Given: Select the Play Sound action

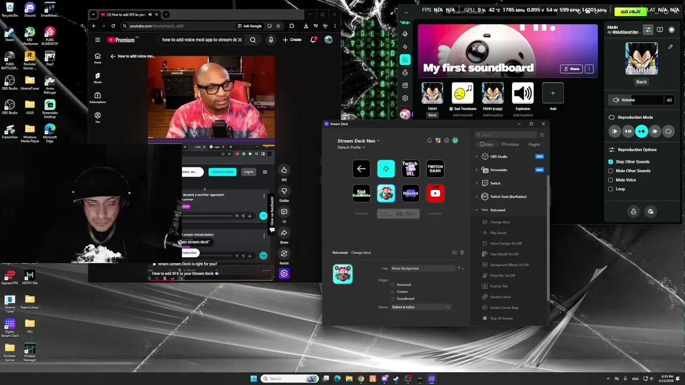Looking at the screenshot, I should (498, 233).
